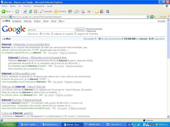
Task: Expand the Más menu on Google bar
Action: click(x=61, y=21)
